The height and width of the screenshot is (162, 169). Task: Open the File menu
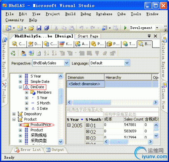10,14
